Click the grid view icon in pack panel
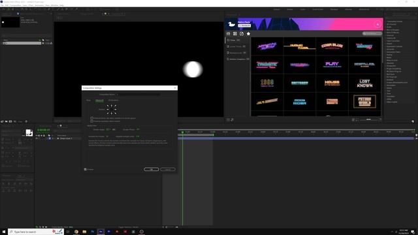 point(235,33)
